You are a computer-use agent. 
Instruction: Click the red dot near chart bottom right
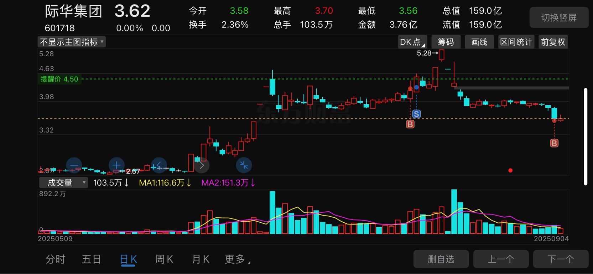(x=510, y=170)
